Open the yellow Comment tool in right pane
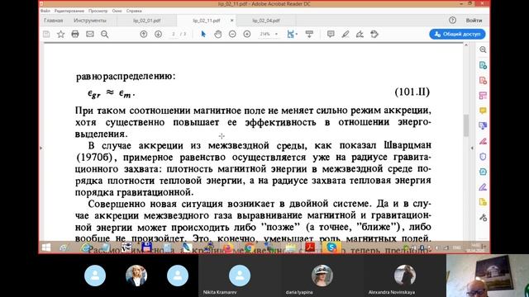 tap(483, 111)
